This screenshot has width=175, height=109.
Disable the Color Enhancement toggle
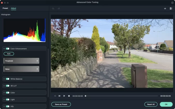(x=8, y=49)
